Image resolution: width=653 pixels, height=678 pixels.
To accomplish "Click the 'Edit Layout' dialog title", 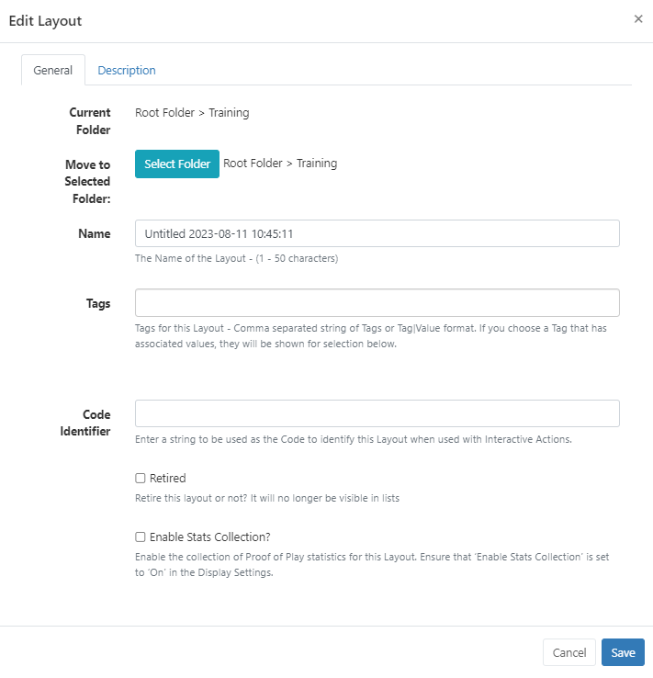I will [x=45, y=21].
